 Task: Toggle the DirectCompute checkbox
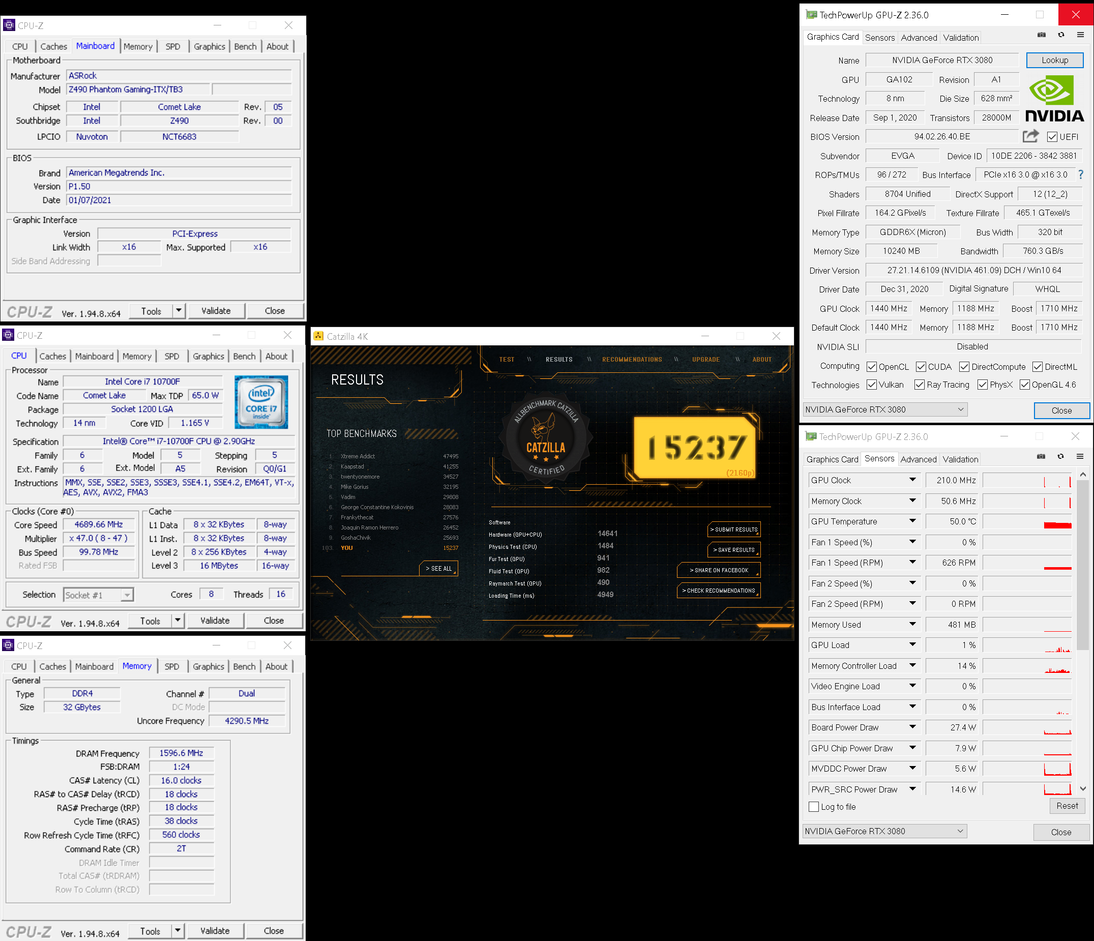click(x=964, y=366)
